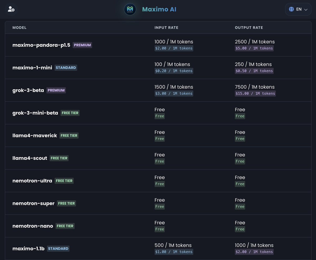Click the FREE TIER badge on nemotron-ultra
Viewport: 316px width, 260px height.
point(64,181)
